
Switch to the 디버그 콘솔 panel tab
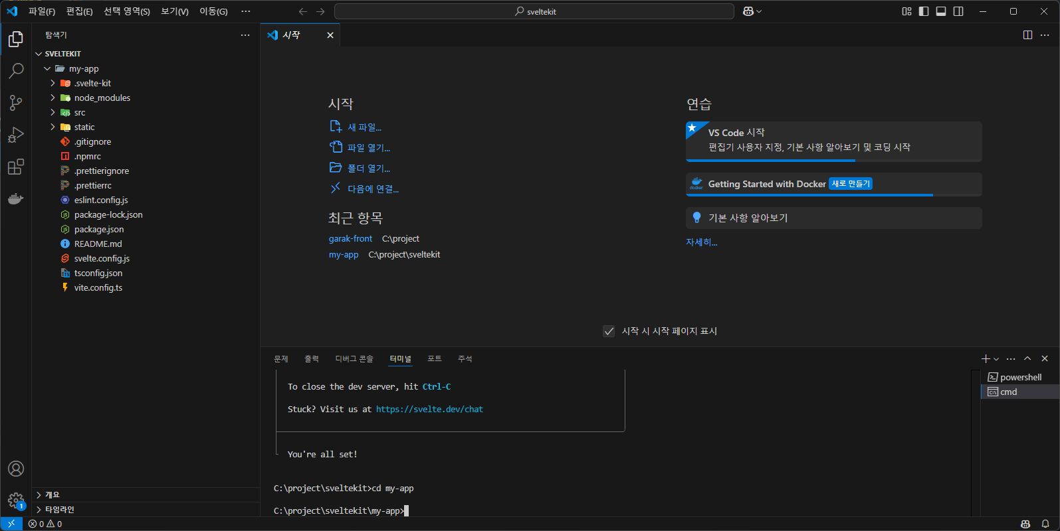click(x=354, y=358)
